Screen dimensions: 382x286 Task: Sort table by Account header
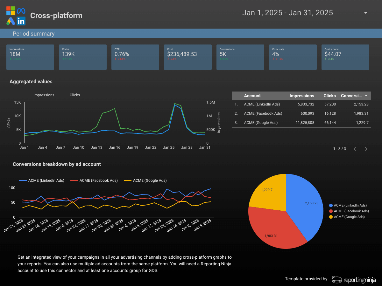click(252, 96)
